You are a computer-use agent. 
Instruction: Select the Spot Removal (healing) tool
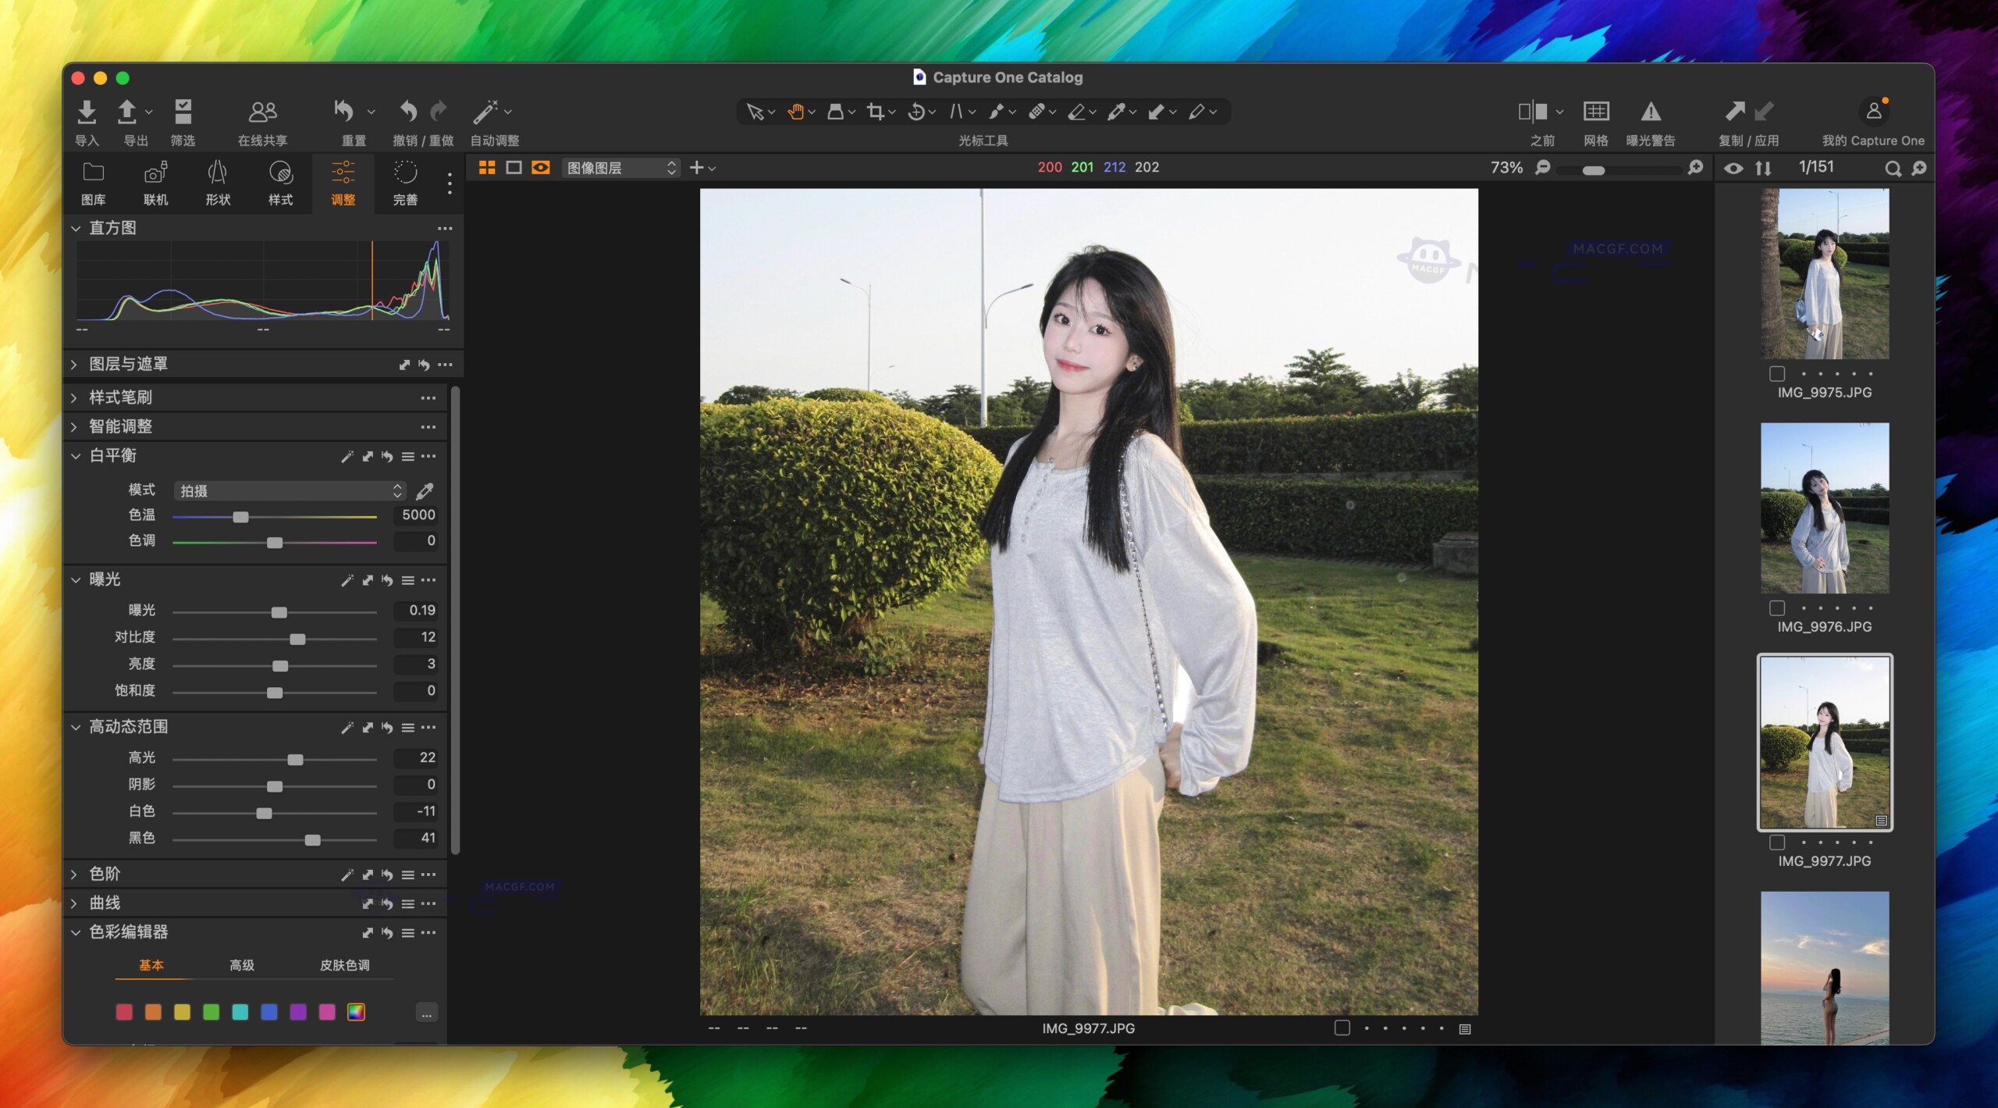click(x=1038, y=112)
